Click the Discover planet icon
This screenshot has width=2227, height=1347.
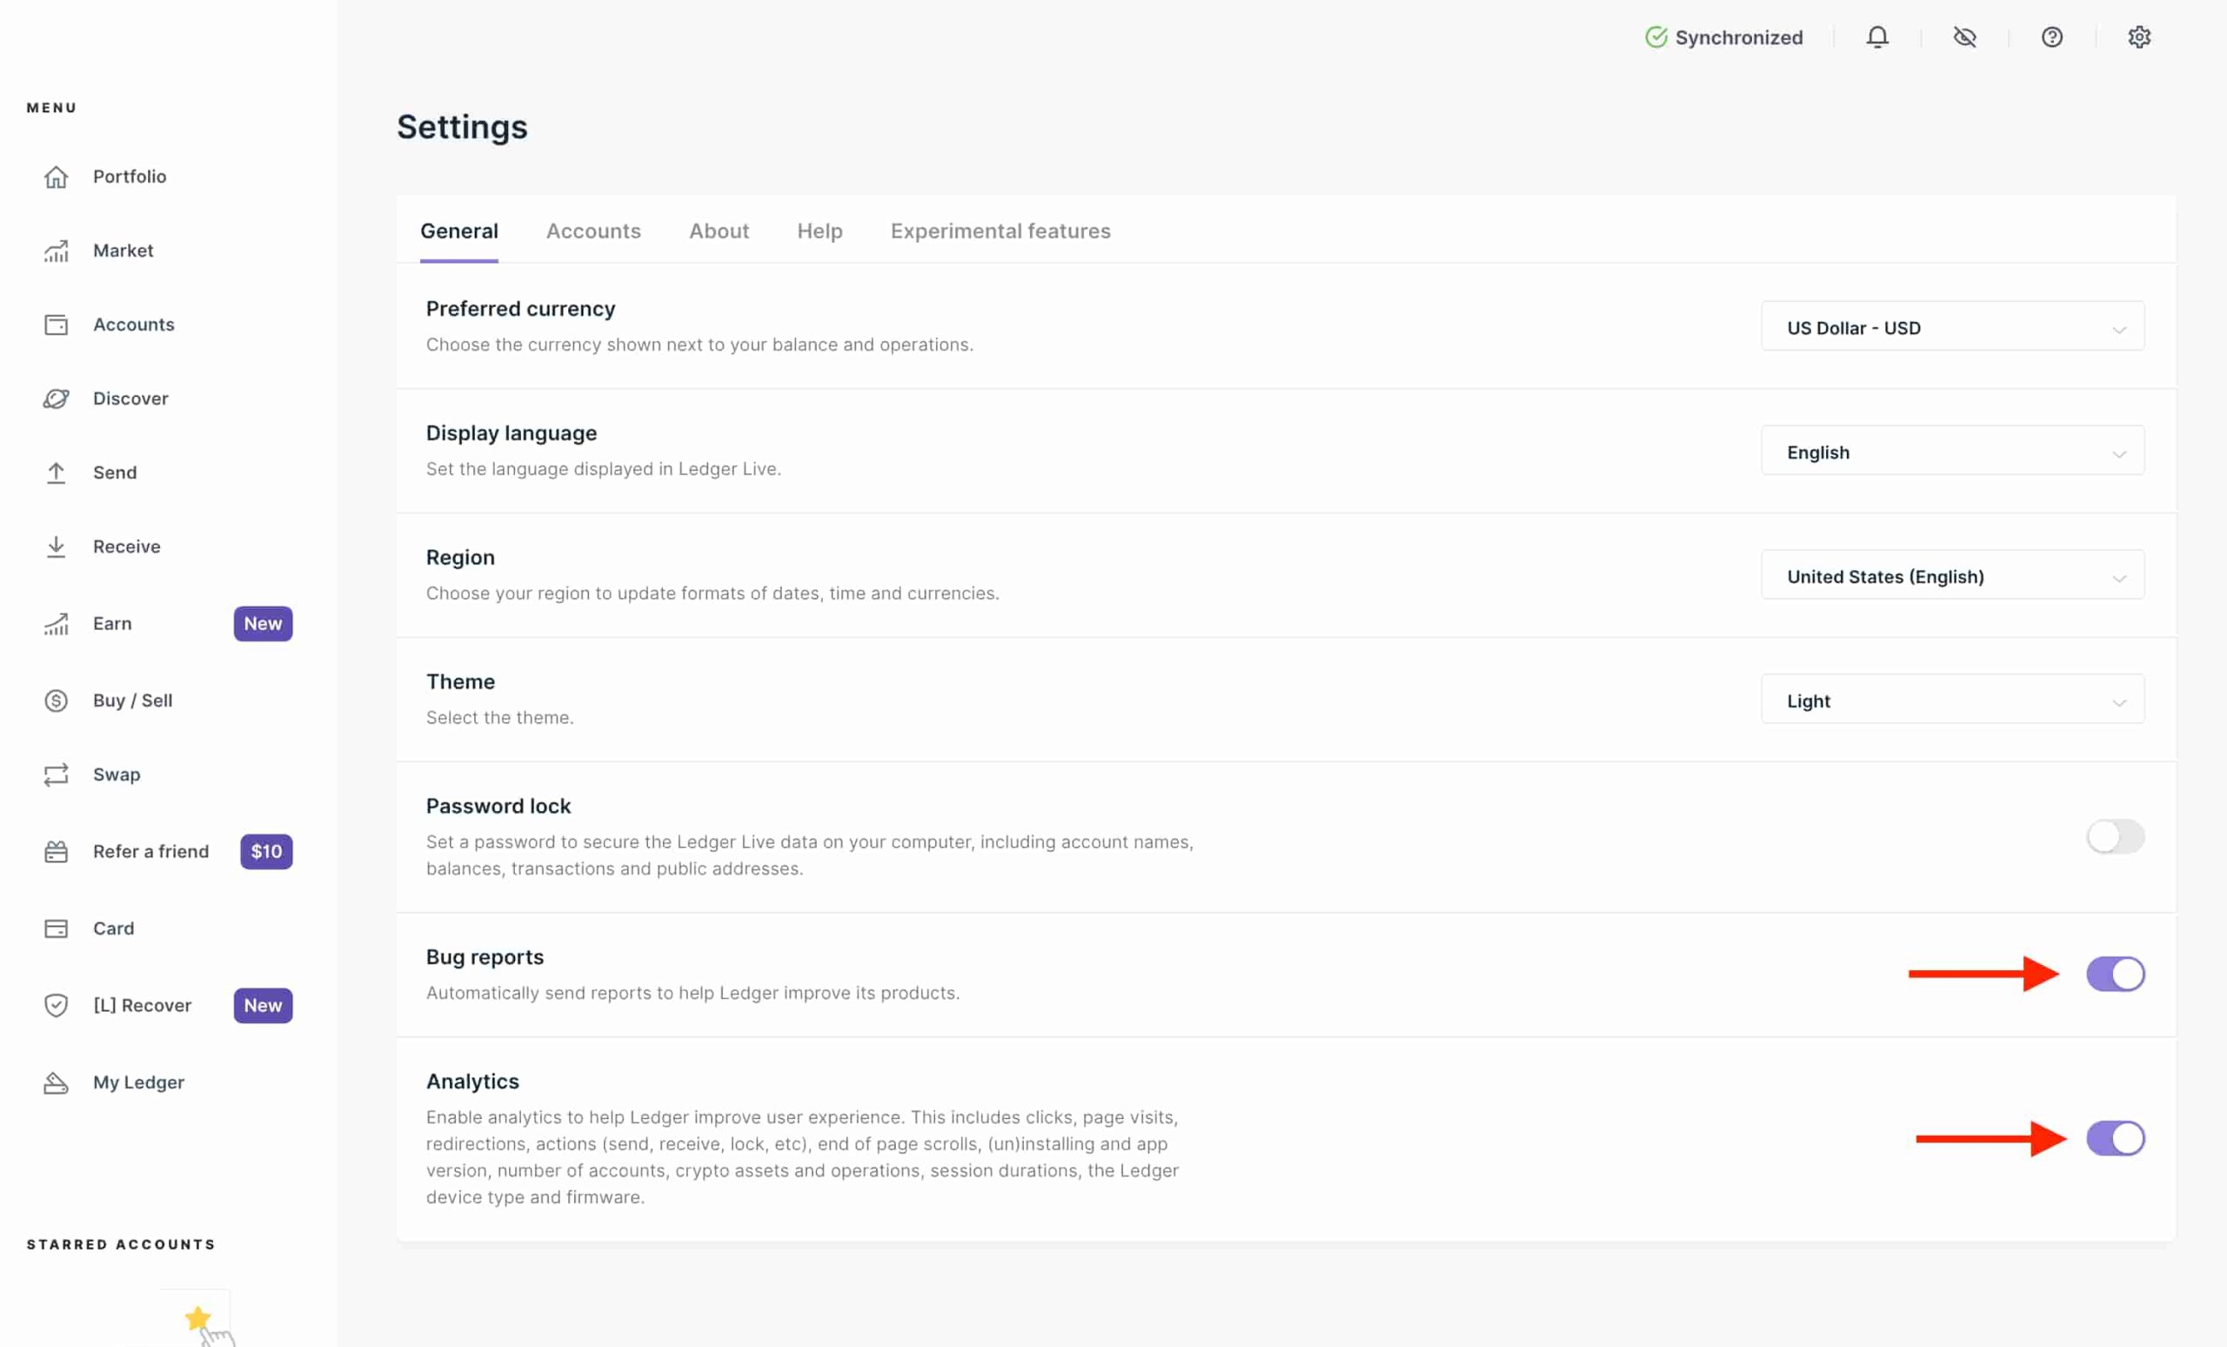[x=56, y=399]
